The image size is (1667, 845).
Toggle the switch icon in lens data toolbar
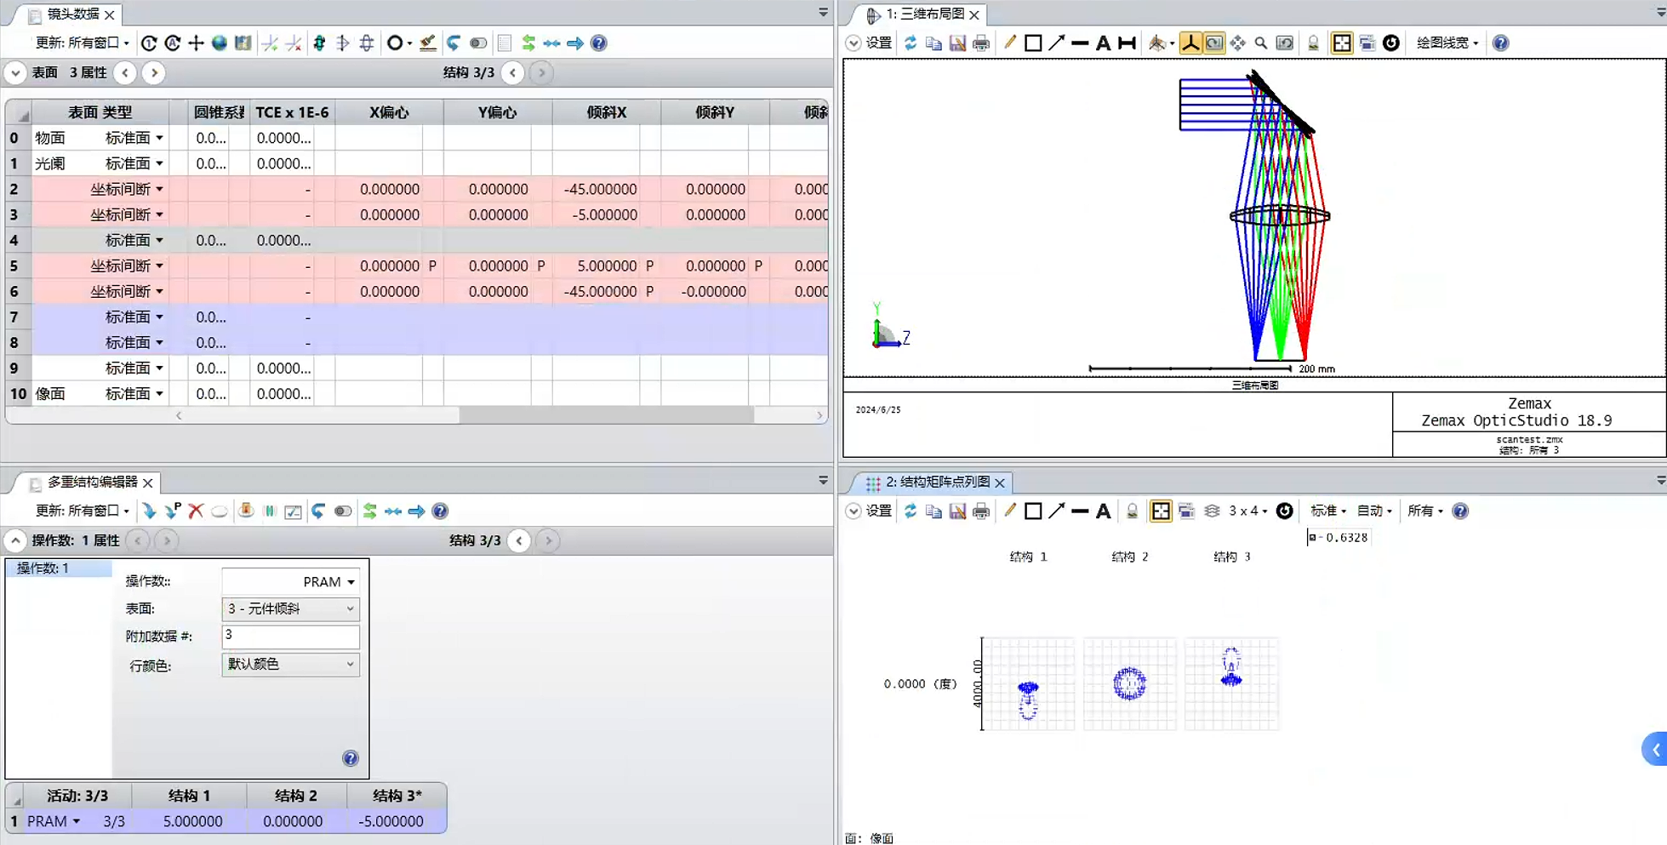click(479, 43)
